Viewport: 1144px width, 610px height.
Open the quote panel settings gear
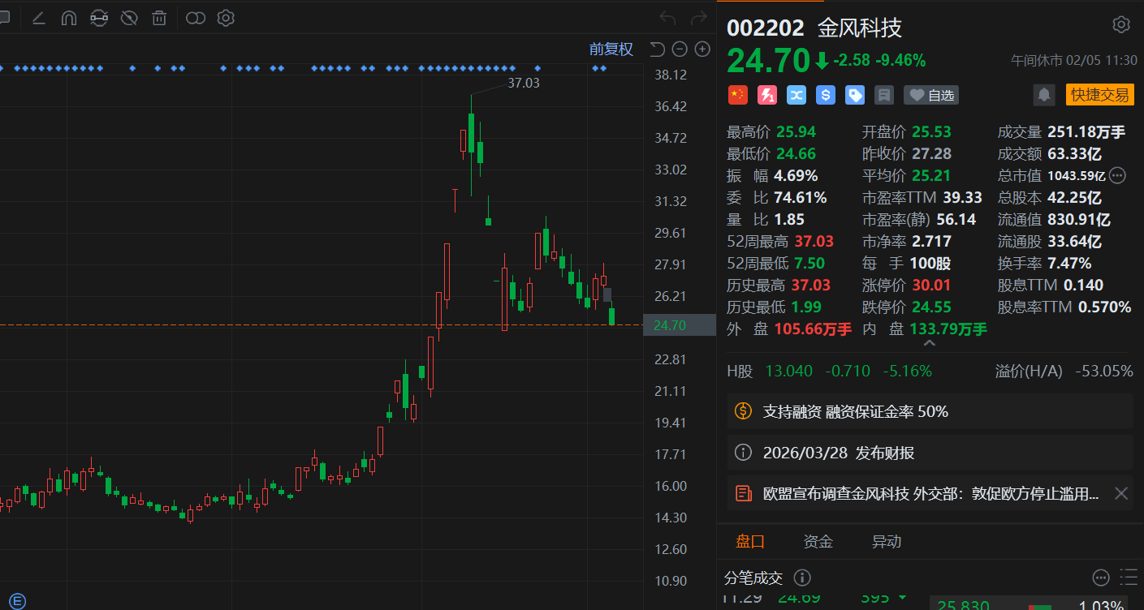[1121, 24]
